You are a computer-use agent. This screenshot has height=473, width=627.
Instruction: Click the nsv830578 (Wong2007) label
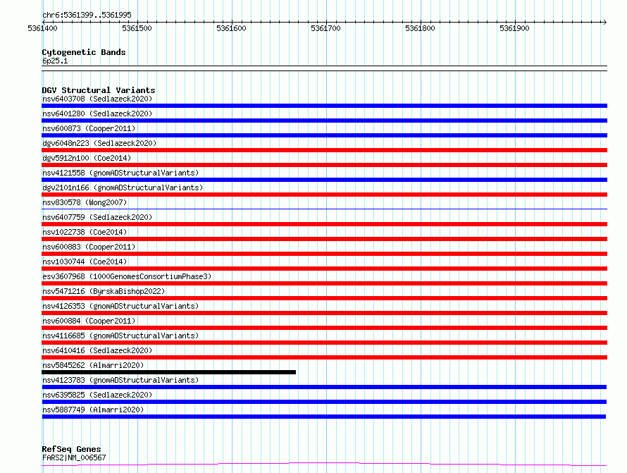pos(85,202)
